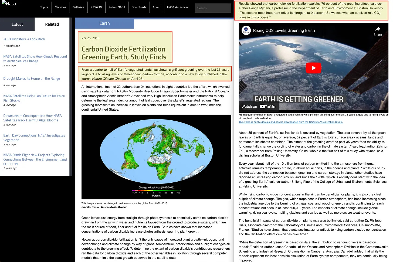Open the NASA Goddard channel avatar
This screenshot has width=393, height=262.
pyautogui.click(x=246, y=30)
